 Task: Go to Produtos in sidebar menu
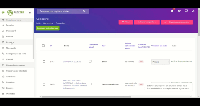17,42
